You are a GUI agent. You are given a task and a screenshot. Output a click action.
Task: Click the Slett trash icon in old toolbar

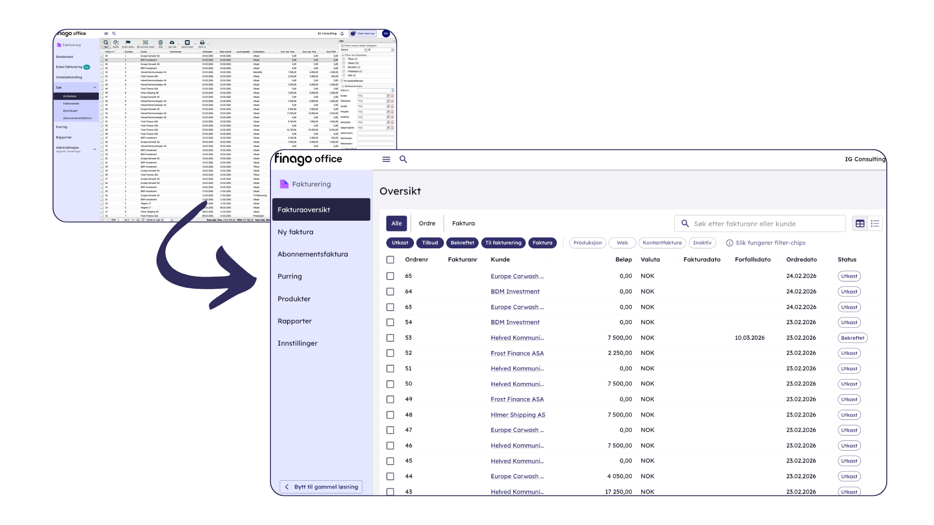click(x=161, y=43)
